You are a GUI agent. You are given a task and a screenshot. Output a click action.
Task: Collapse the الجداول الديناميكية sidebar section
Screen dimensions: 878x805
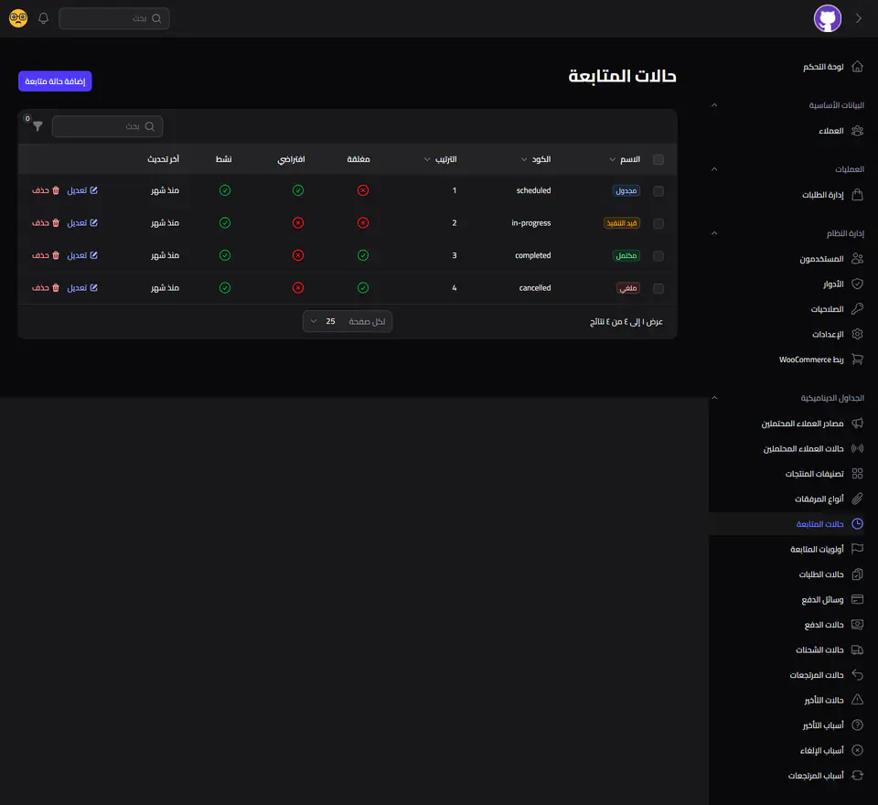tap(714, 398)
